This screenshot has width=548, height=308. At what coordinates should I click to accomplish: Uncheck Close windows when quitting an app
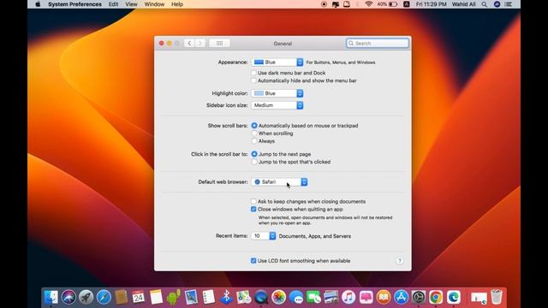tap(253, 209)
